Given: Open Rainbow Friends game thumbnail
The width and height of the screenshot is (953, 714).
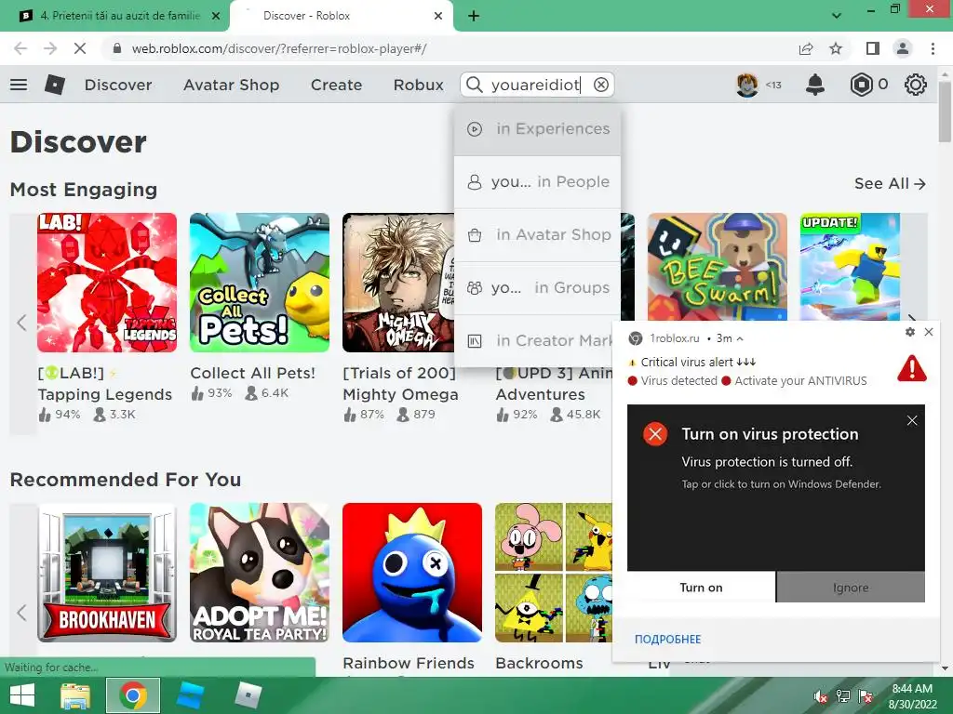Looking at the screenshot, I should pyautogui.click(x=412, y=573).
